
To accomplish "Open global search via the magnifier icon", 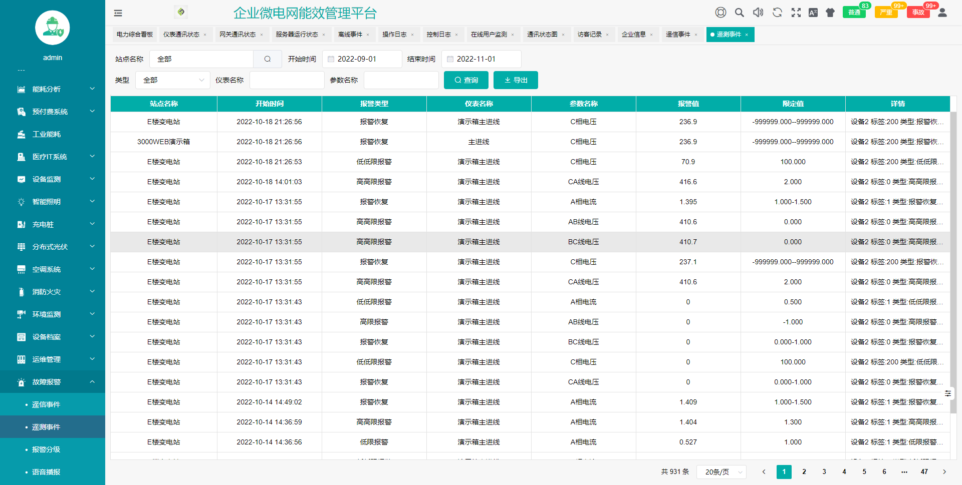I will [739, 12].
